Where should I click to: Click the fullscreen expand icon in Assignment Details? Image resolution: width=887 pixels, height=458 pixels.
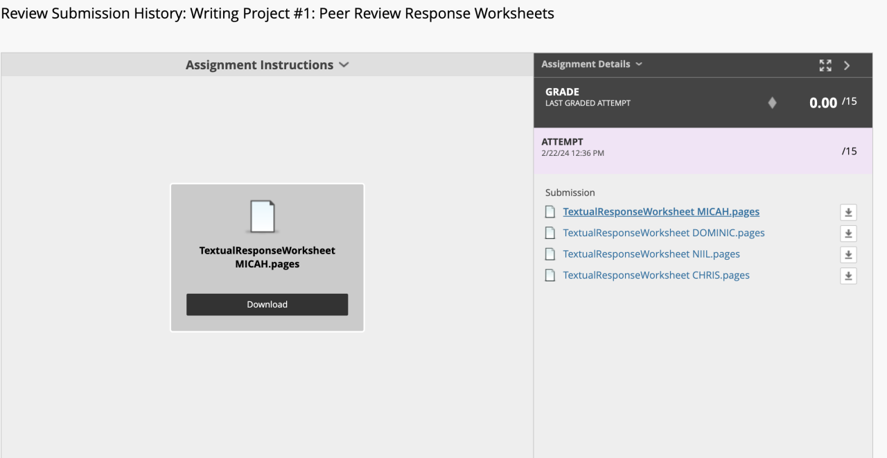click(x=825, y=65)
